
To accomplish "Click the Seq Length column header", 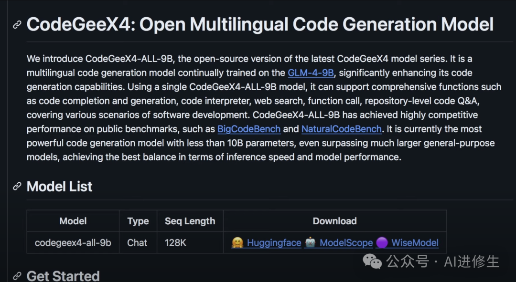I will click(x=190, y=221).
